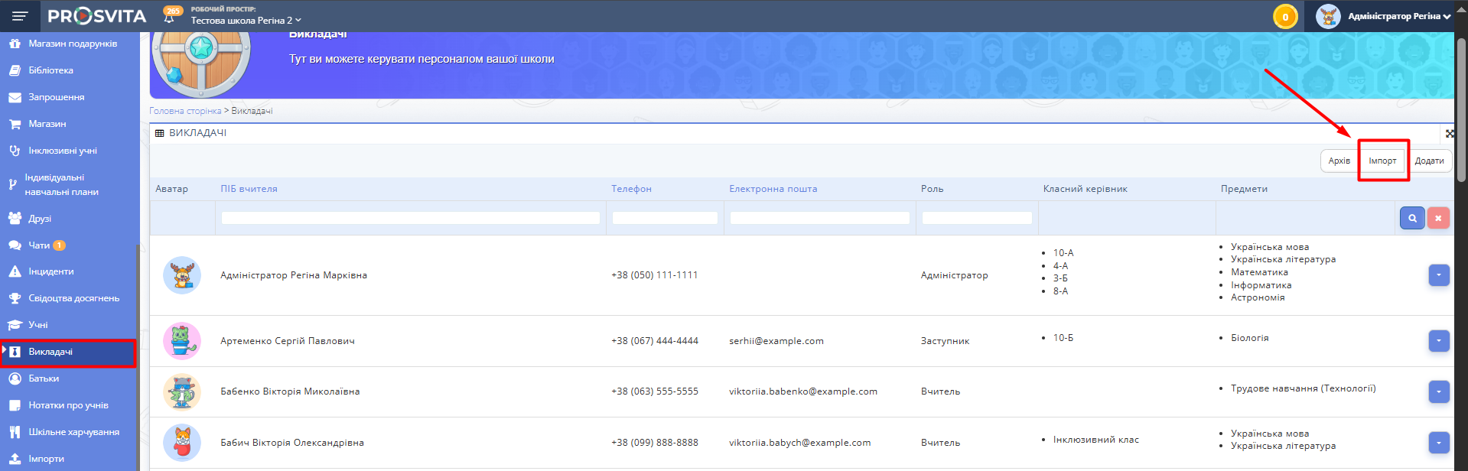Click the Чати speech bubble icon
The width and height of the screenshot is (1468, 471).
15,245
